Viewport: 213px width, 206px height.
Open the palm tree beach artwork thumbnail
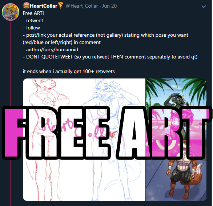click(x=176, y=109)
